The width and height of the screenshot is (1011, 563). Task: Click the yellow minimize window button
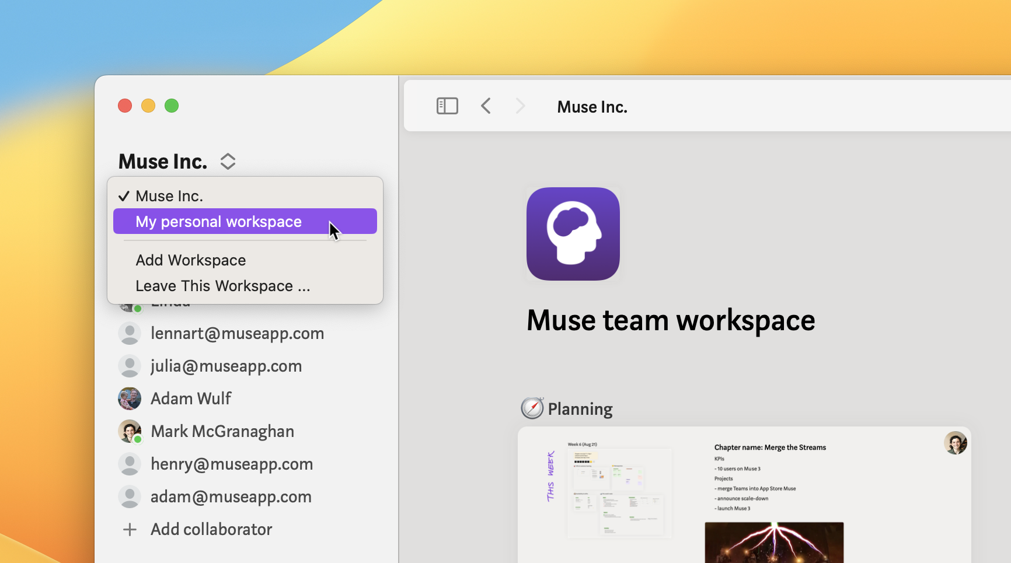pyautogui.click(x=148, y=106)
